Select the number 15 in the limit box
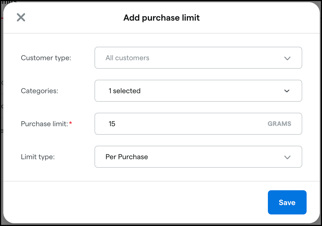 (112, 124)
